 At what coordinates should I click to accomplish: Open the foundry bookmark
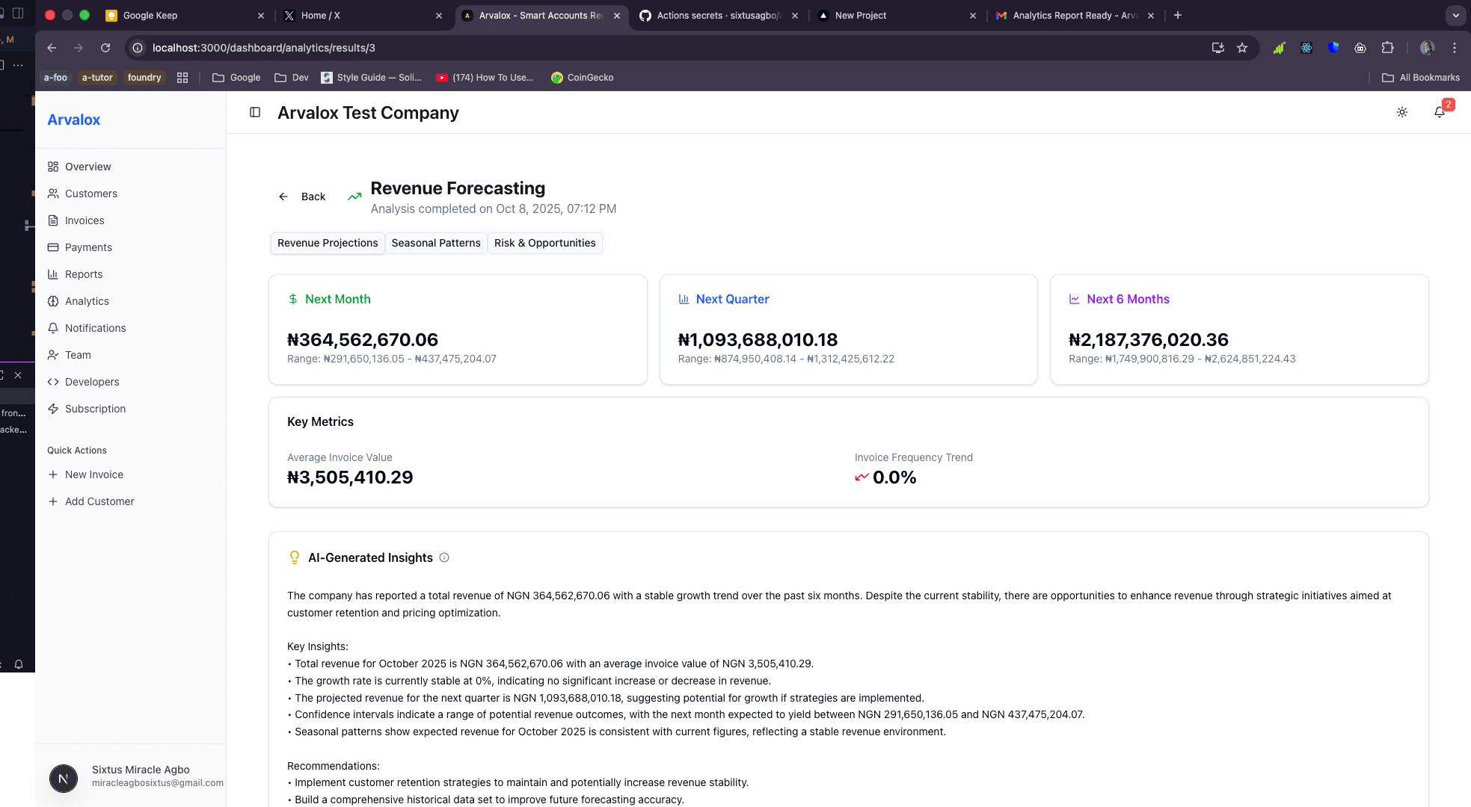[144, 77]
